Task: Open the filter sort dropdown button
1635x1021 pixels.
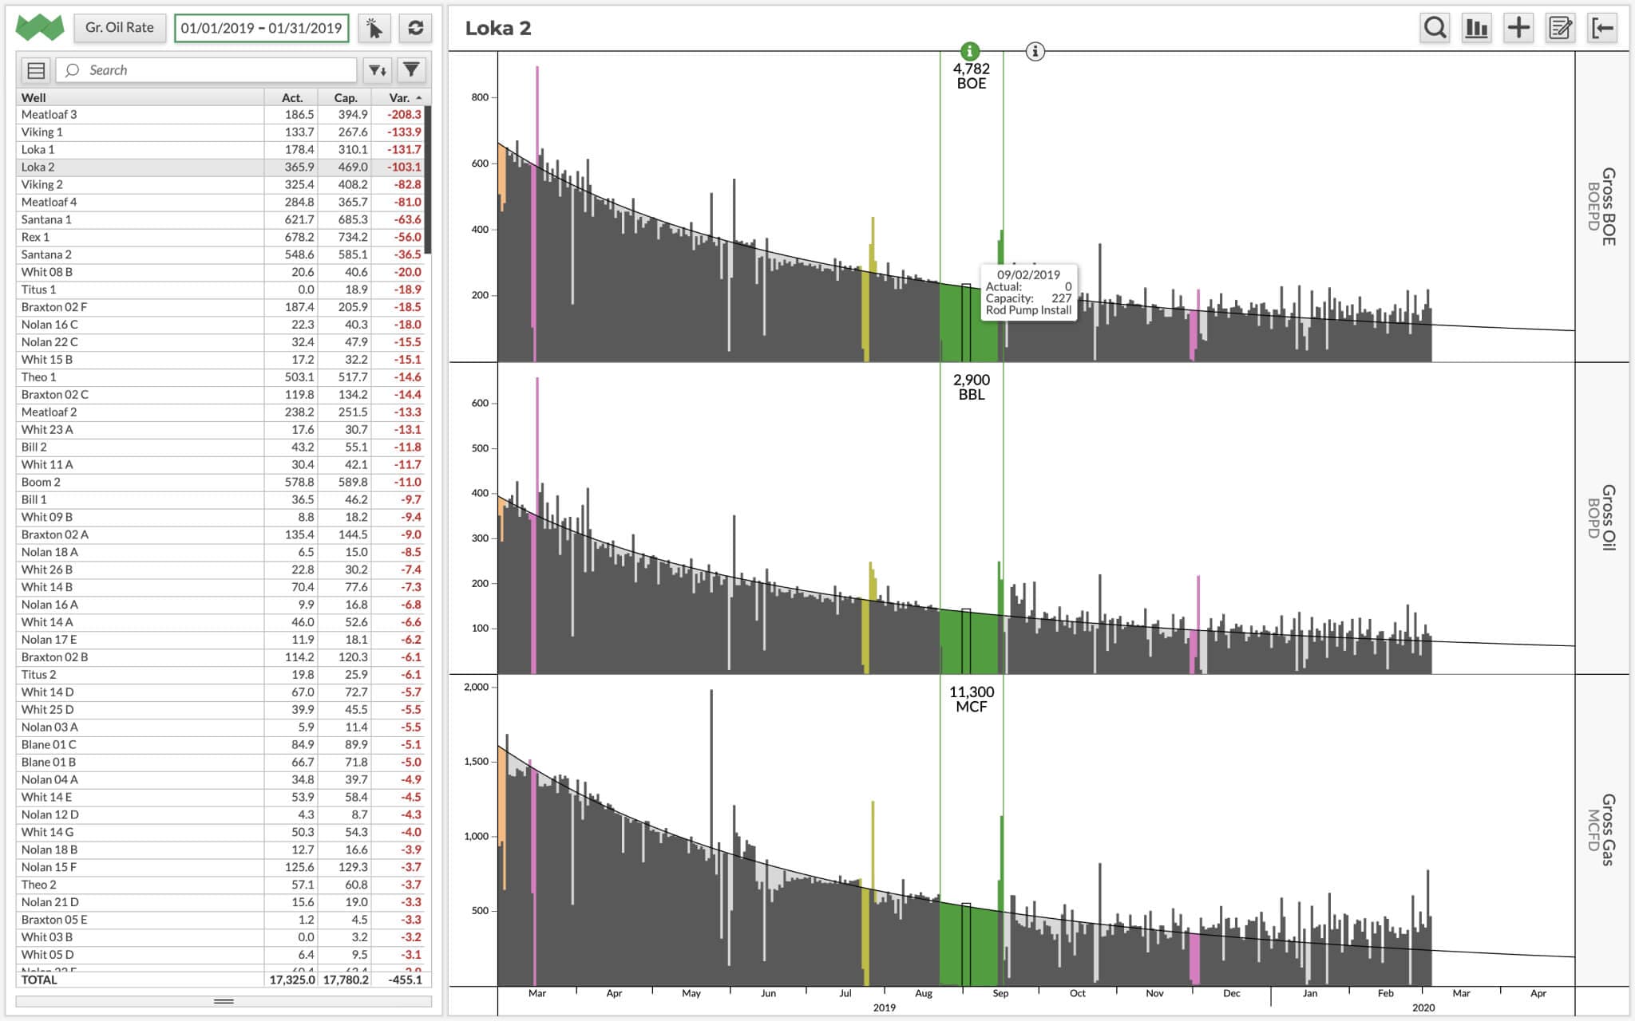Action: point(378,70)
